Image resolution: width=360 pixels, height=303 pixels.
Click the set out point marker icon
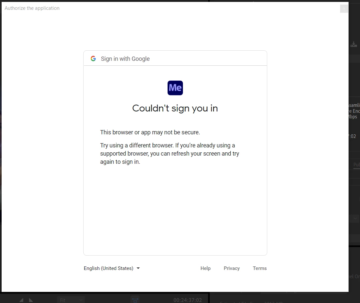[x=31, y=300]
